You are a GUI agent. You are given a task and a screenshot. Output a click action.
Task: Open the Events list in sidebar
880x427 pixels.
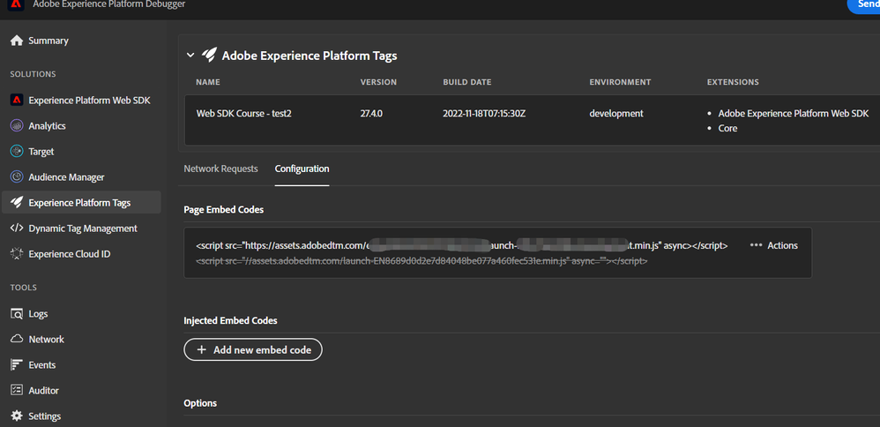pos(41,365)
